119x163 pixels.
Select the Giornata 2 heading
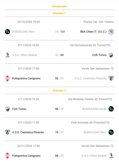59,90
